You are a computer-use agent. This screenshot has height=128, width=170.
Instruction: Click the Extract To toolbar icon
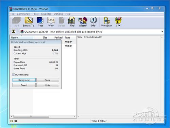pos(29,22)
